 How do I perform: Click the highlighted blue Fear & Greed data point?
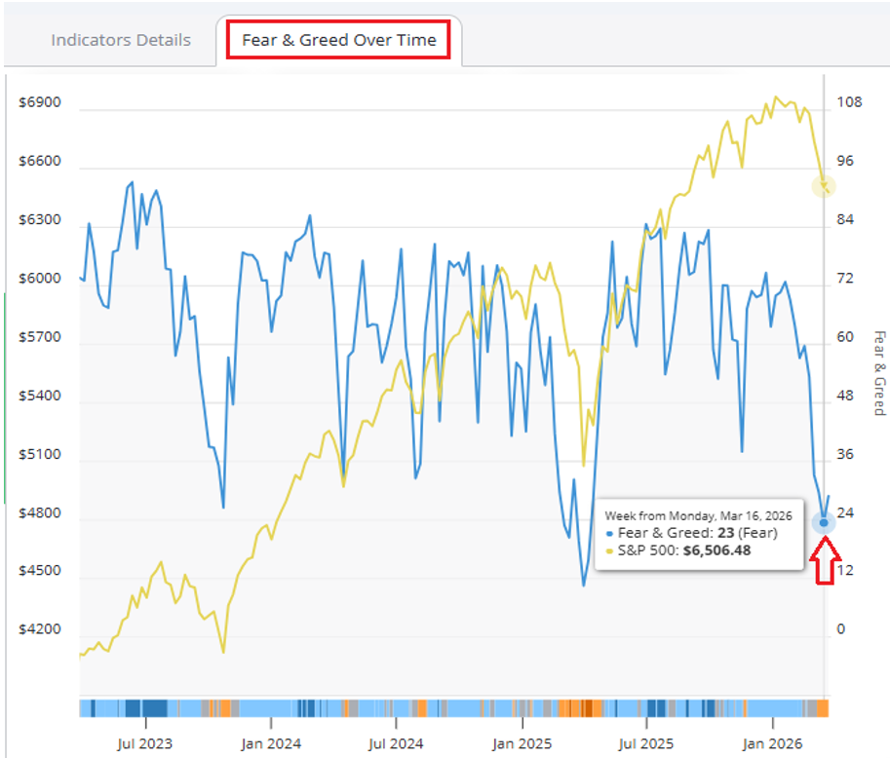(x=824, y=523)
